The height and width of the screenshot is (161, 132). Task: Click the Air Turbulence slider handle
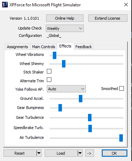point(121,138)
